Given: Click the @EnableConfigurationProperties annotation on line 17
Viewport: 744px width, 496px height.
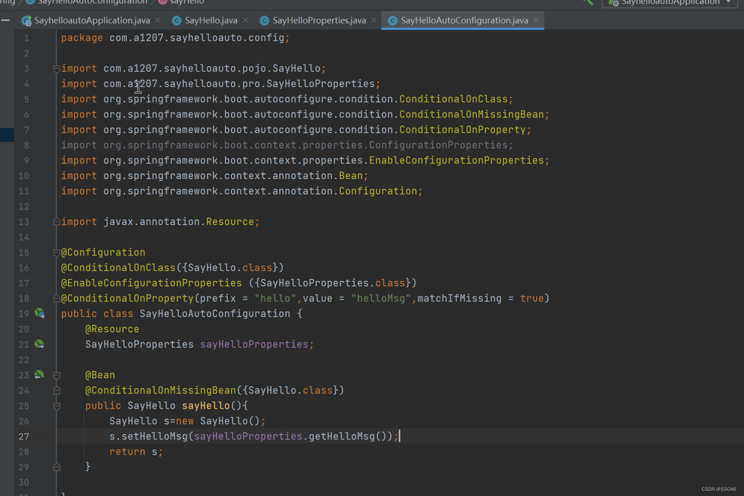Looking at the screenshot, I should click(x=151, y=283).
